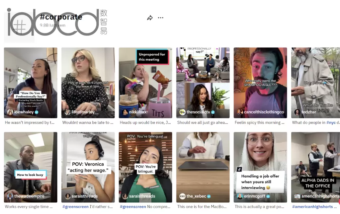Open erinmcgoff's profile avatar
Viewport: 340px width, 214px height.
click(x=240, y=196)
